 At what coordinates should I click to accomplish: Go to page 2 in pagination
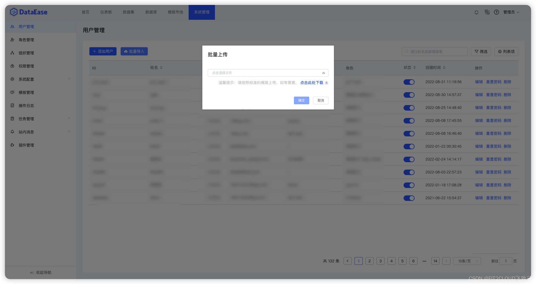[x=370, y=261]
